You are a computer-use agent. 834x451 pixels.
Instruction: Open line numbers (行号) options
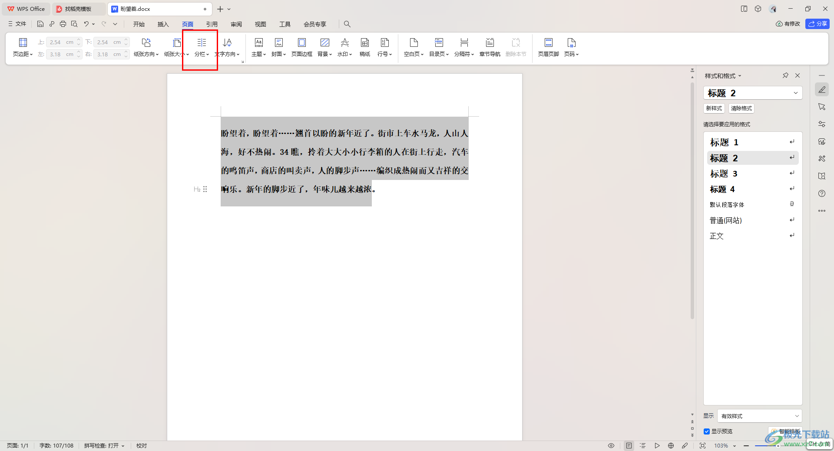click(x=384, y=47)
